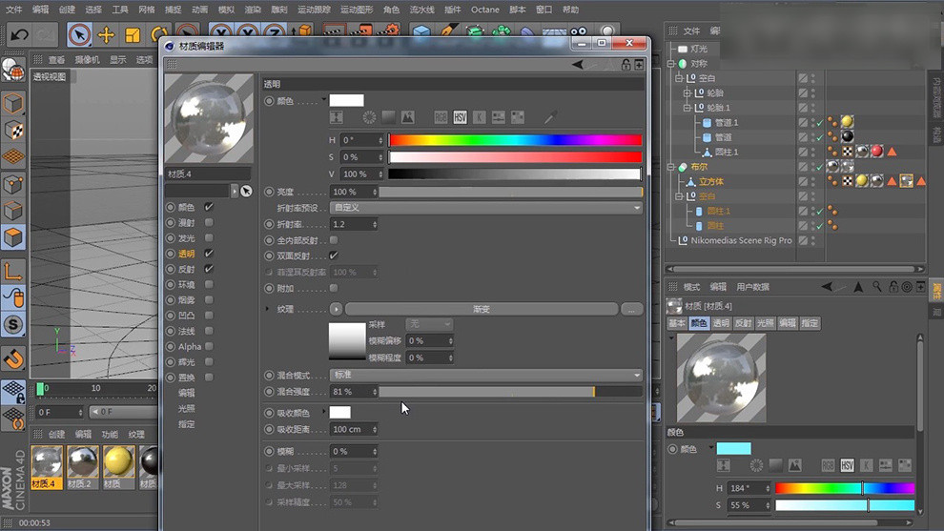Open the color wheel mode icon
The image size is (944, 531).
[x=369, y=117]
